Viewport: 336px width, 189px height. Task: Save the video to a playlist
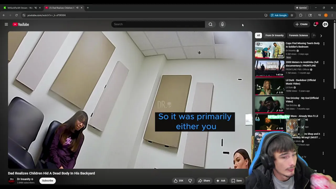(237, 181)
